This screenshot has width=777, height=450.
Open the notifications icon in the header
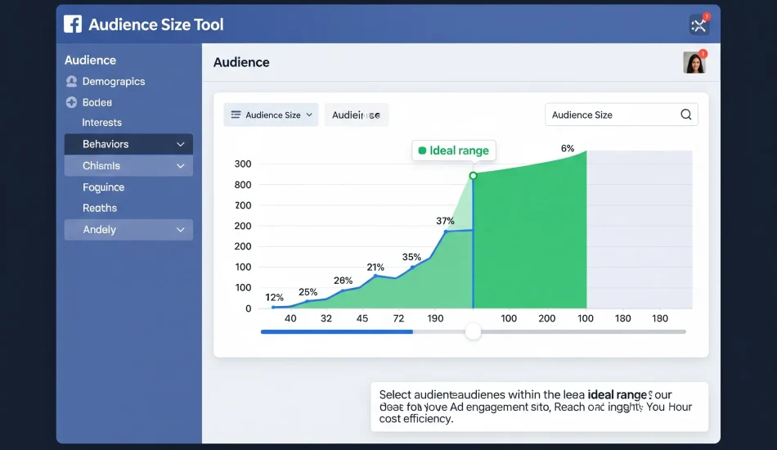(699, 25)
